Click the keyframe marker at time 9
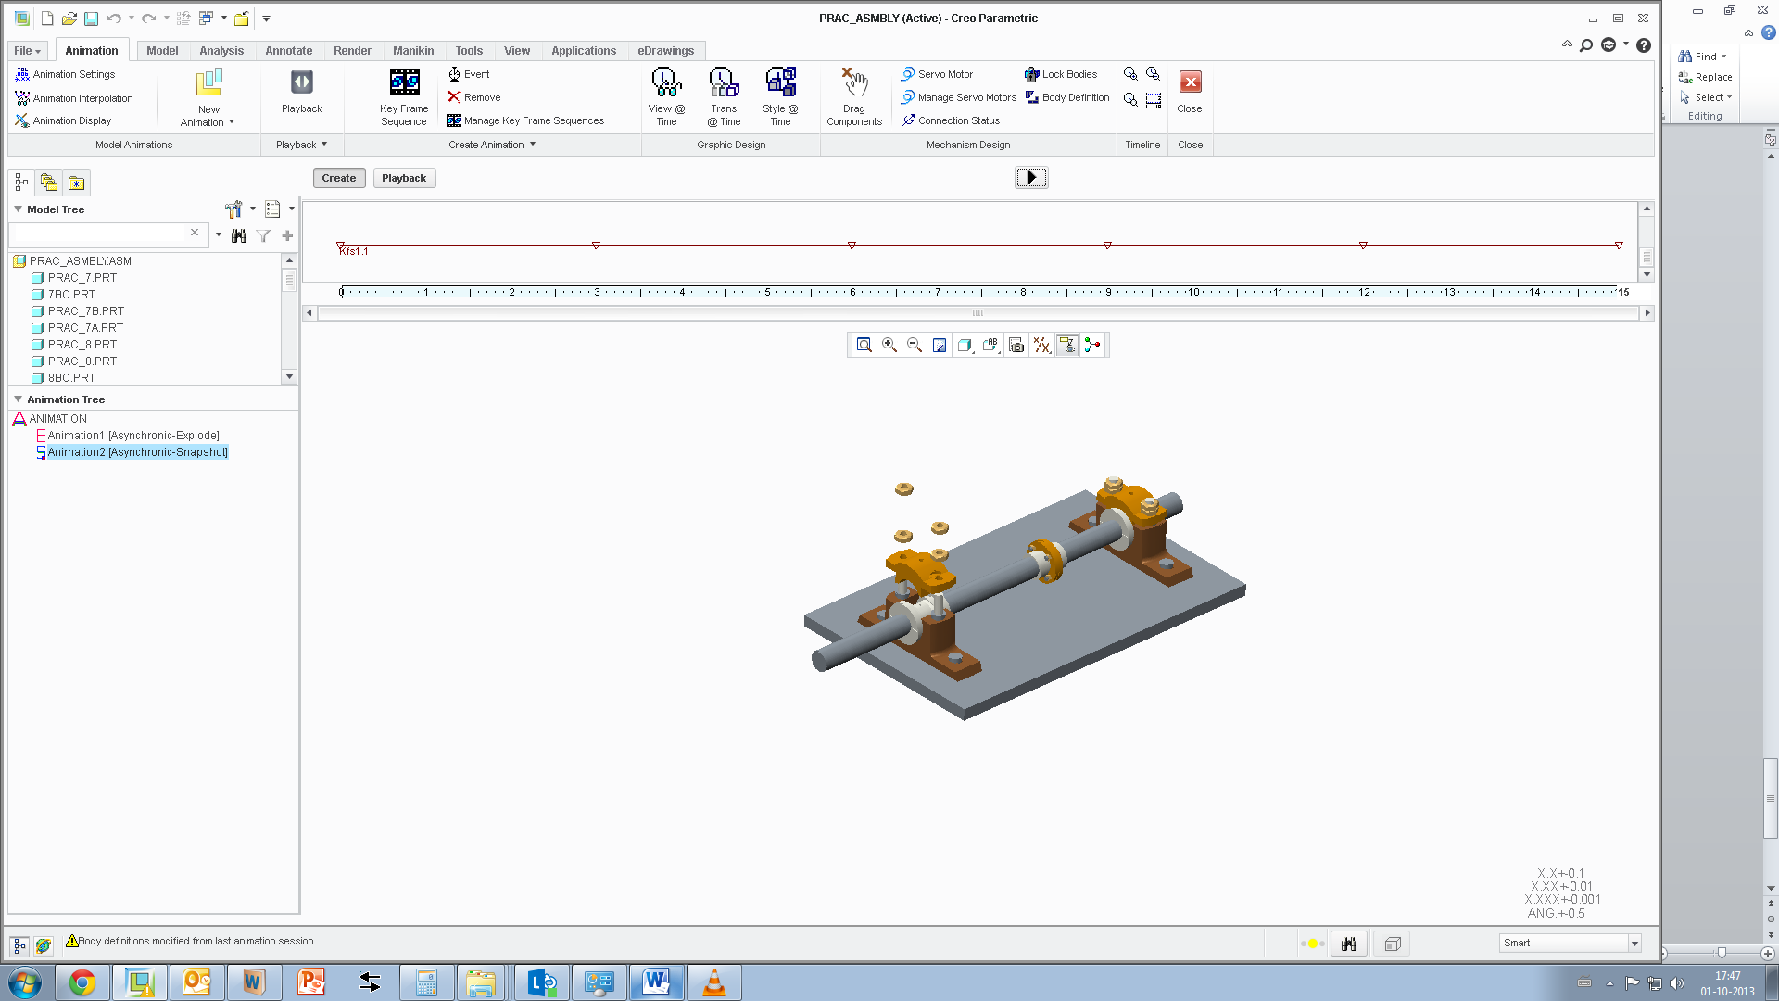1779x1001 pixels. 1107,246
